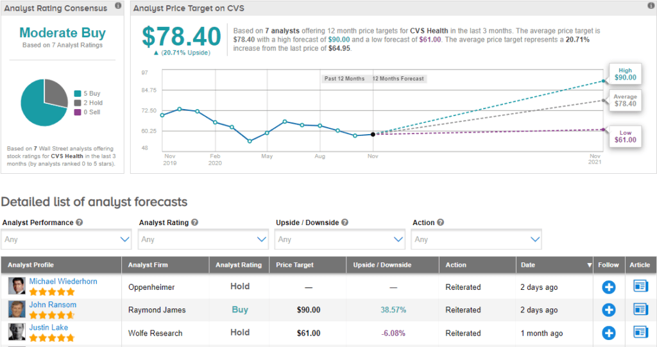
Task: Open article icon for Oppenheimer row
Action: pyautogui.click(x=640, y=286)
